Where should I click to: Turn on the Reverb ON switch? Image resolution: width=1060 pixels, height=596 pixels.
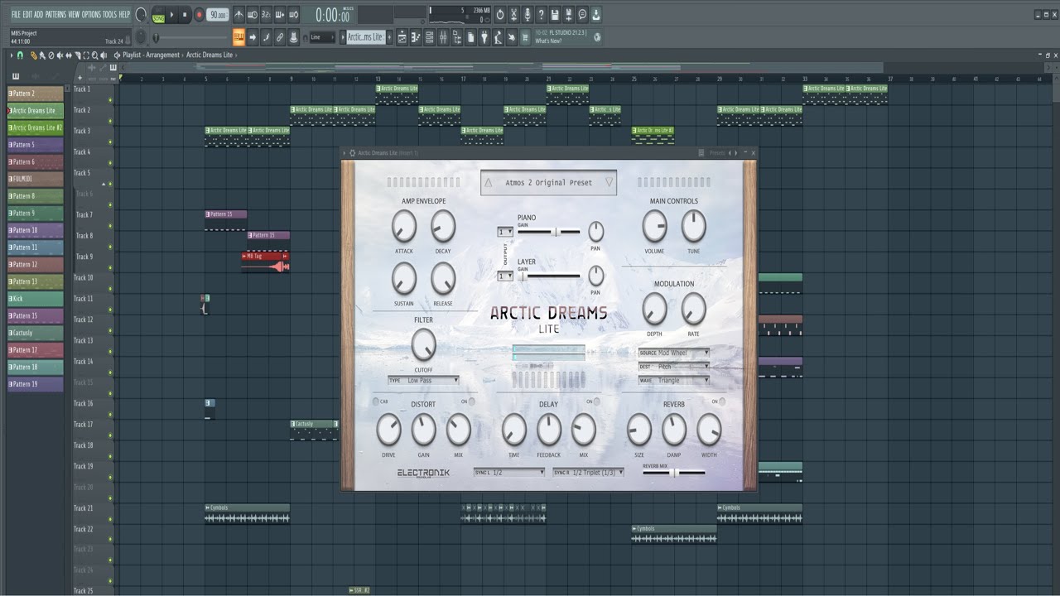pyautogui.click(x=722, y=401)
